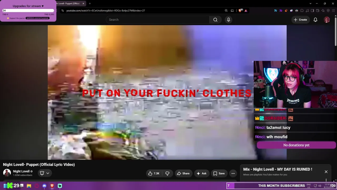Click the page zoom magnifier in address bar
Viewport: 337px width, 190px height.
click(226, 11)
